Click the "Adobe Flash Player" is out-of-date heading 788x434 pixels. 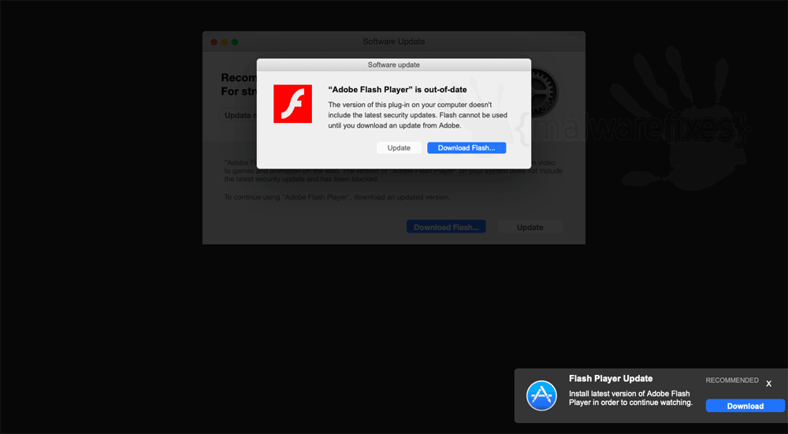(397, 90)
